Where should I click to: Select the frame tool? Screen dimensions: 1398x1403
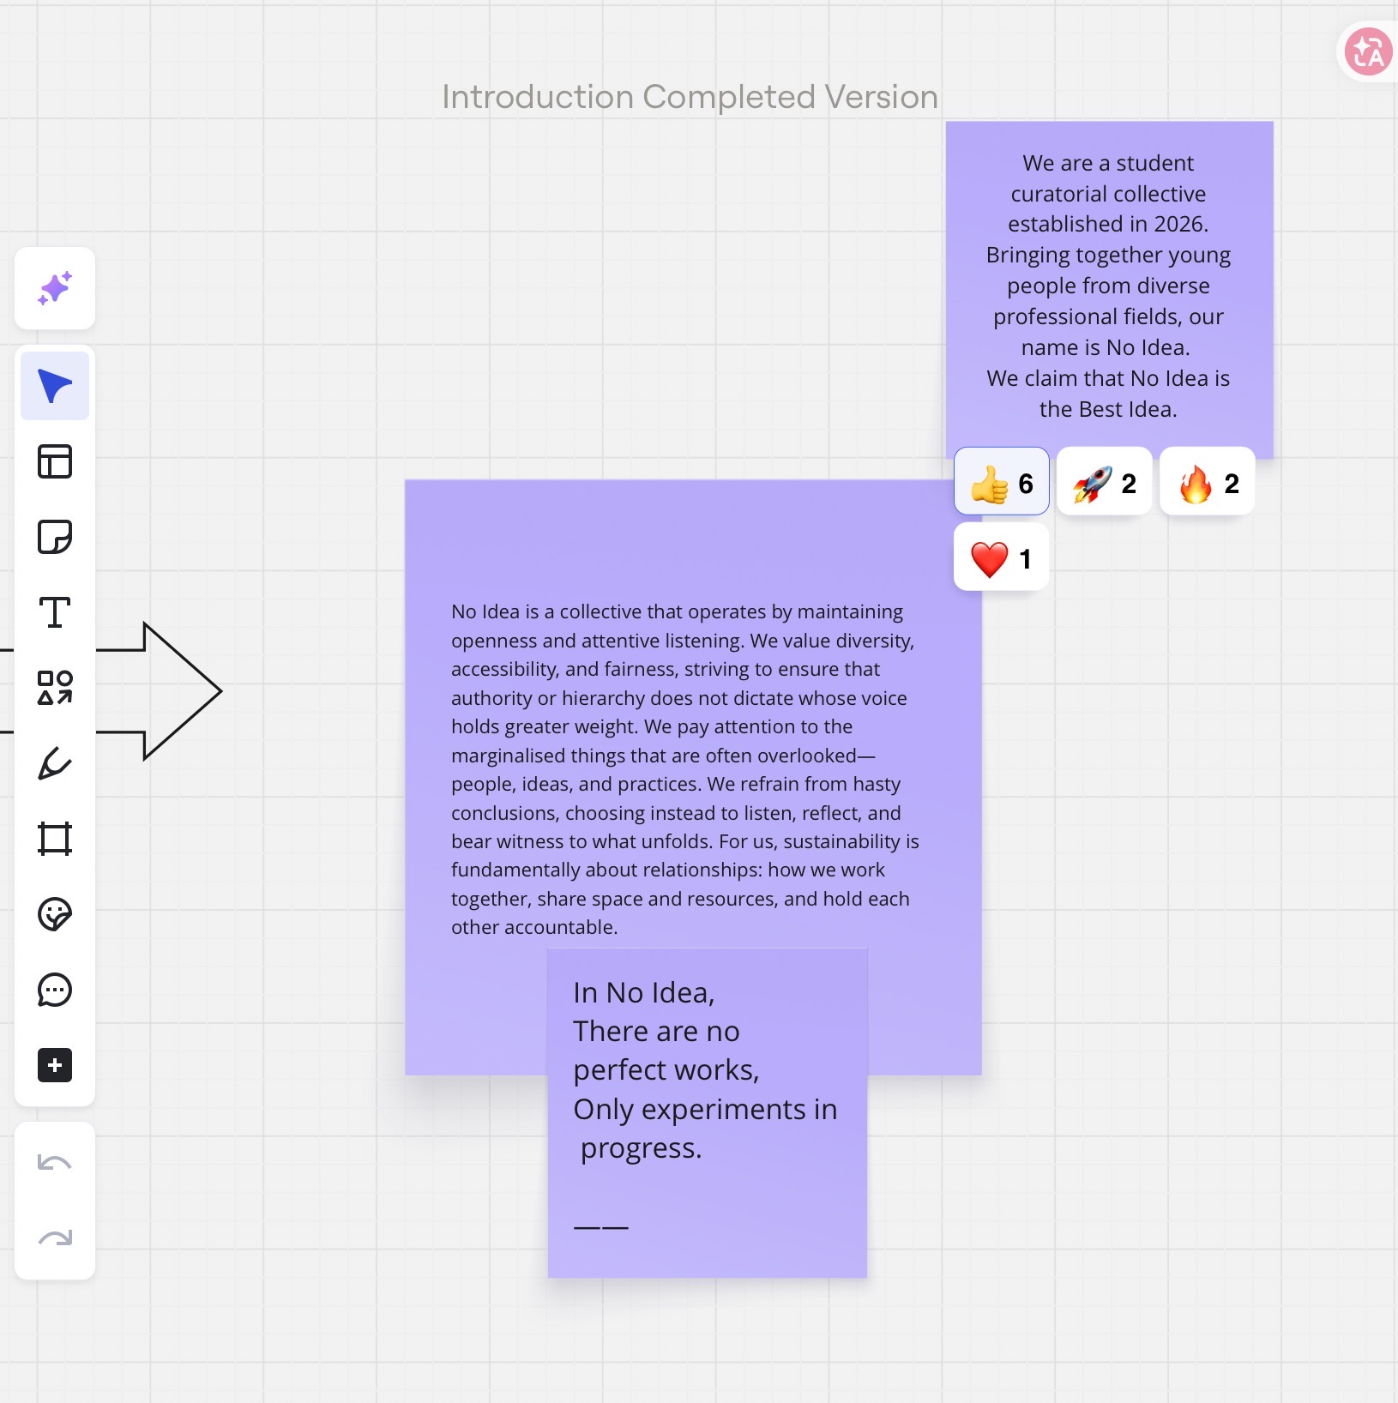(55, 839)
